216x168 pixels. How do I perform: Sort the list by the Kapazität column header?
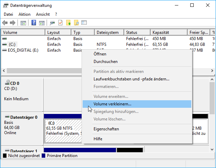pos(169,33)
